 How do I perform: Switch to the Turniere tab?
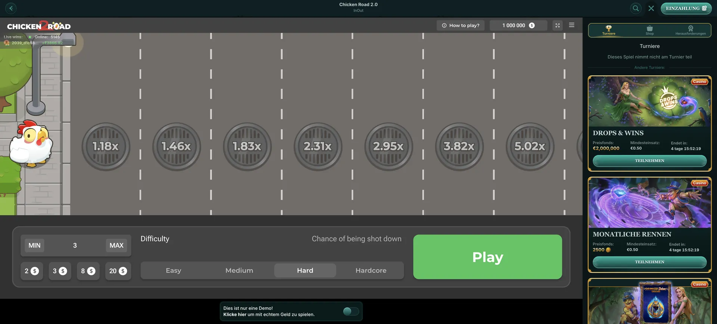tap(609, 30)
